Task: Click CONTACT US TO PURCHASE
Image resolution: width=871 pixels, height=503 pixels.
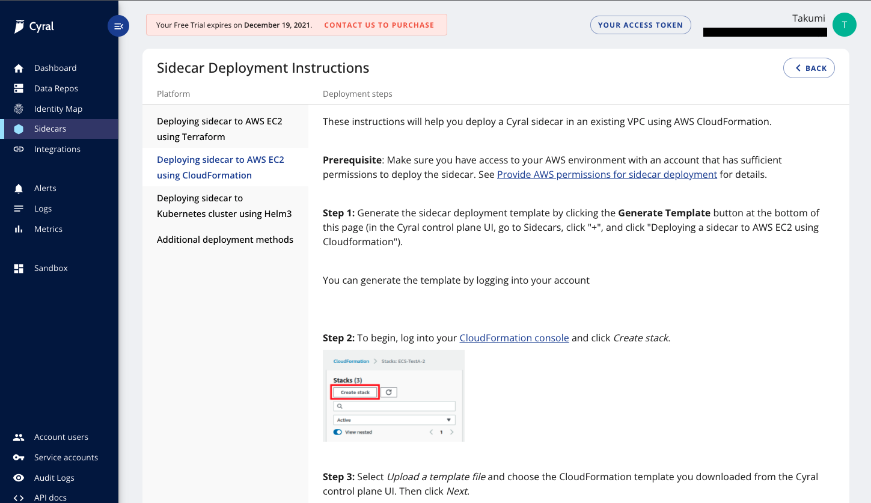Action: coord(379,25)
